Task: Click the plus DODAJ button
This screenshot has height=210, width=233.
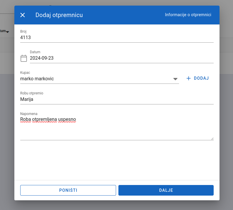Action: [198, 78]
